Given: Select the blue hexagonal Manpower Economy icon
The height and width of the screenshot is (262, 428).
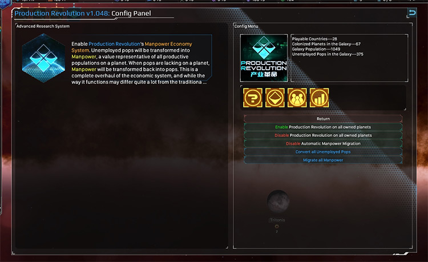Looking at the screenshot, I should pos(43,58).
